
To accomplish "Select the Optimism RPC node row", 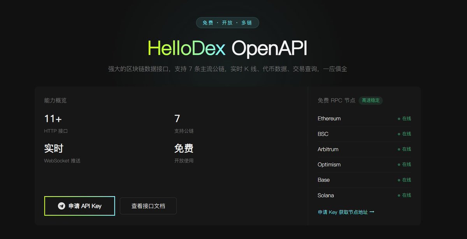I will pos(364,164).
